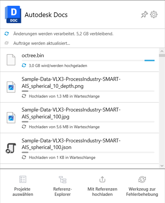This screenshot has width=165, height=203.
Task: Click the upload sync icon under octree.bin
Action: [24, 65]
